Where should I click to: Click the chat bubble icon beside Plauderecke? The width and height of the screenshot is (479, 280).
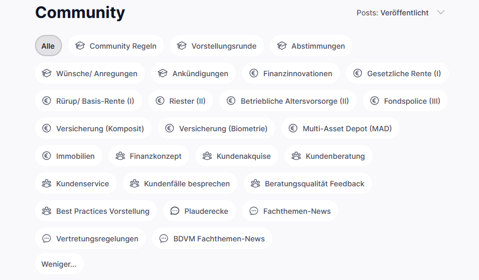[x=175, y=211]
